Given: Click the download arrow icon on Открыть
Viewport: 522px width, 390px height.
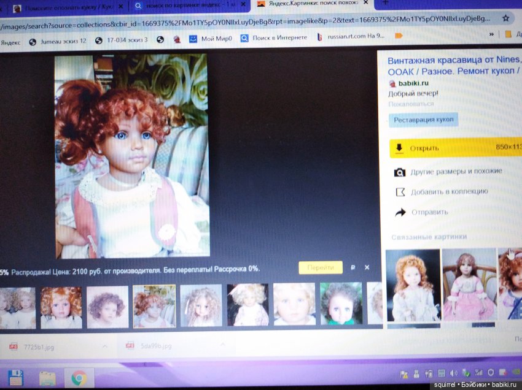Looking at the screenshot, I should 399,148.
